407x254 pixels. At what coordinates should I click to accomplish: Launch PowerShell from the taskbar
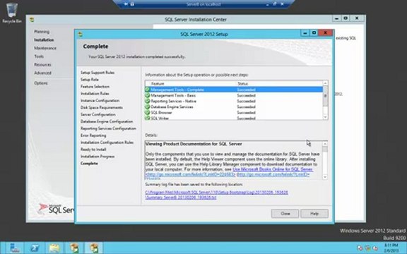point(34,248)
